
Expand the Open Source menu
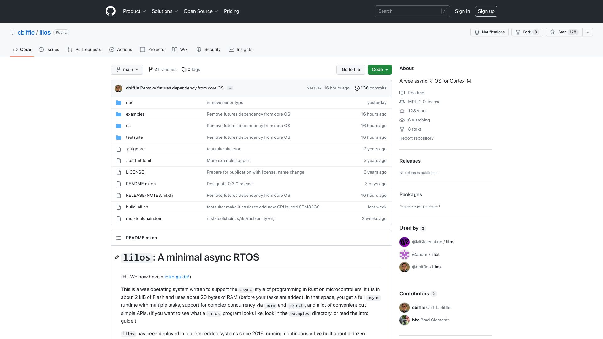tap(201, 11)
